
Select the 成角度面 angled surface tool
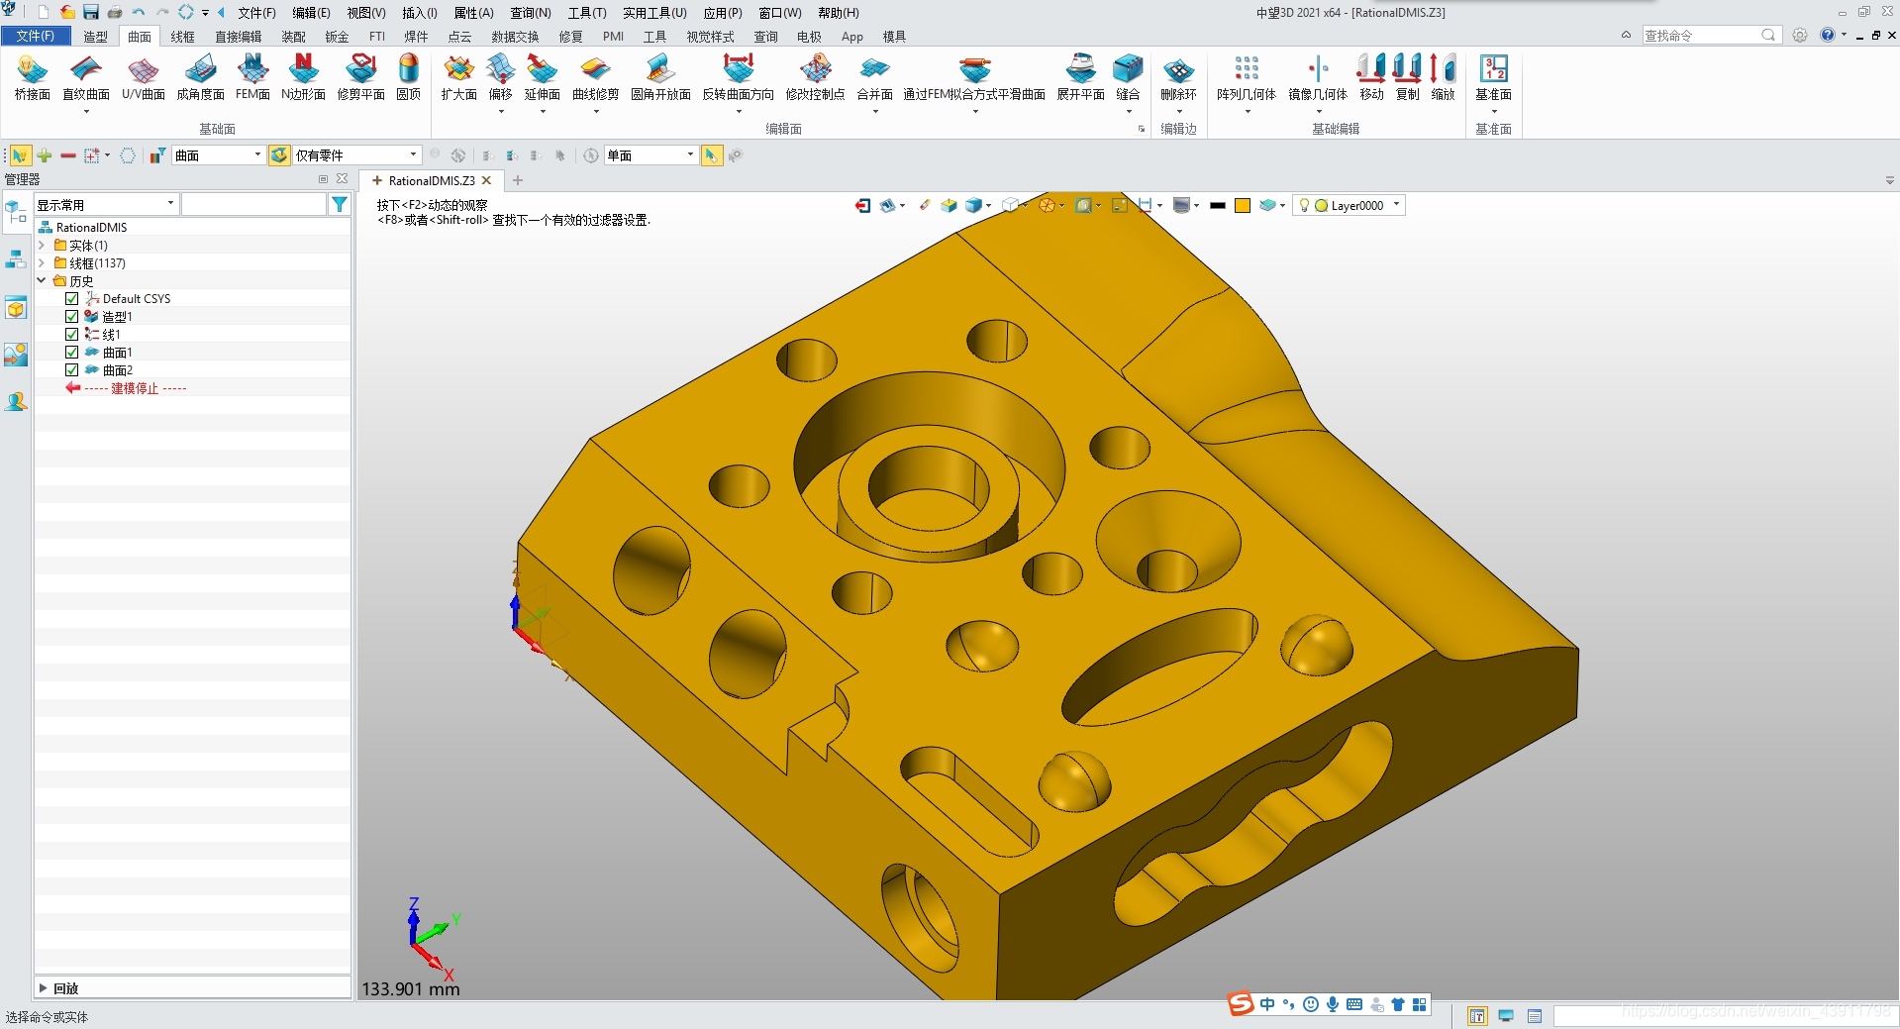(x=201, y=77)
